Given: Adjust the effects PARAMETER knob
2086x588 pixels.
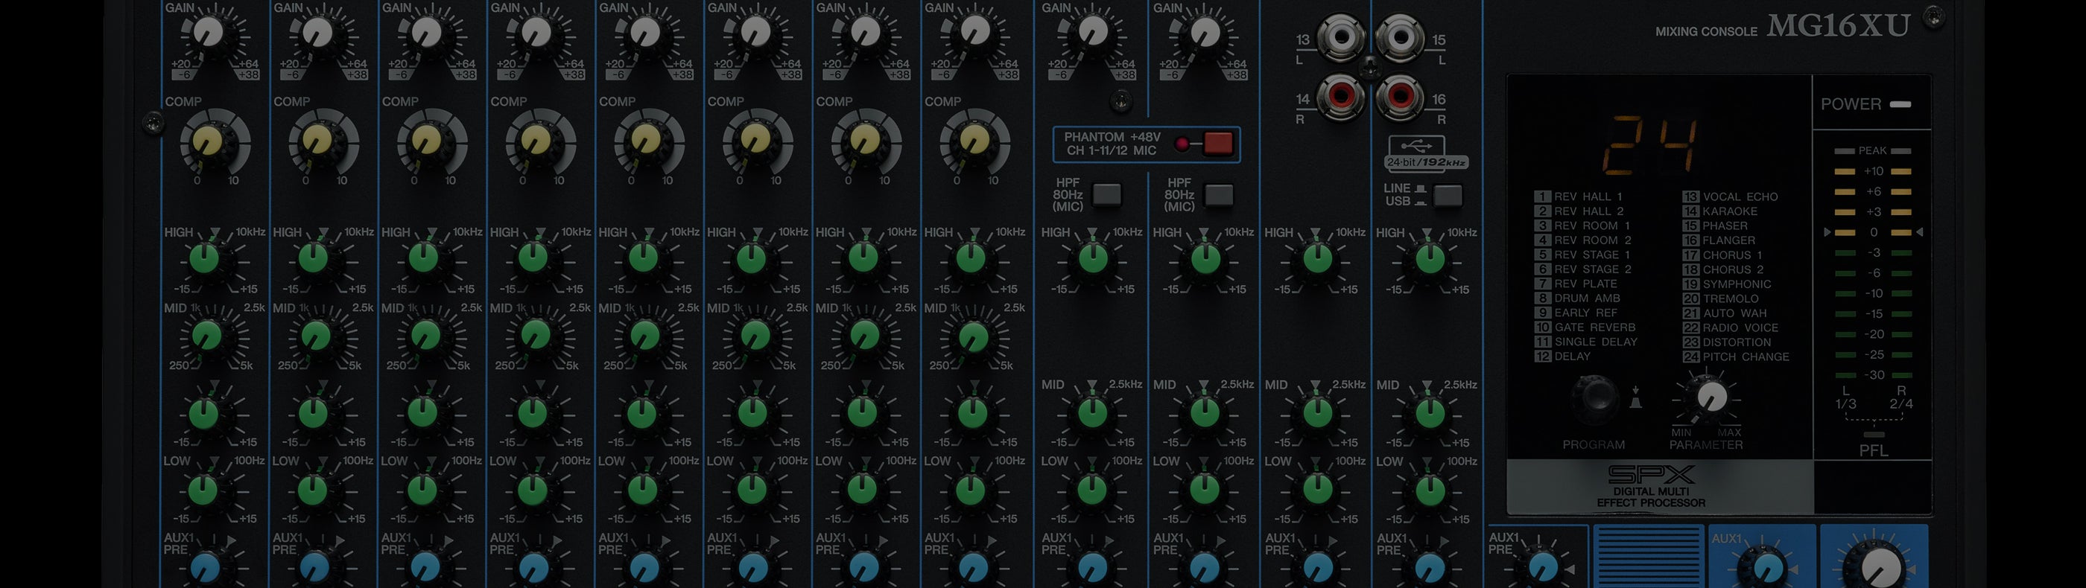Looking at the screenshot, I should [1711, 397].
